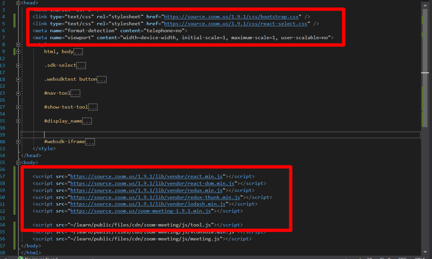Click line number 62 in the gutter

pos(3,211)
